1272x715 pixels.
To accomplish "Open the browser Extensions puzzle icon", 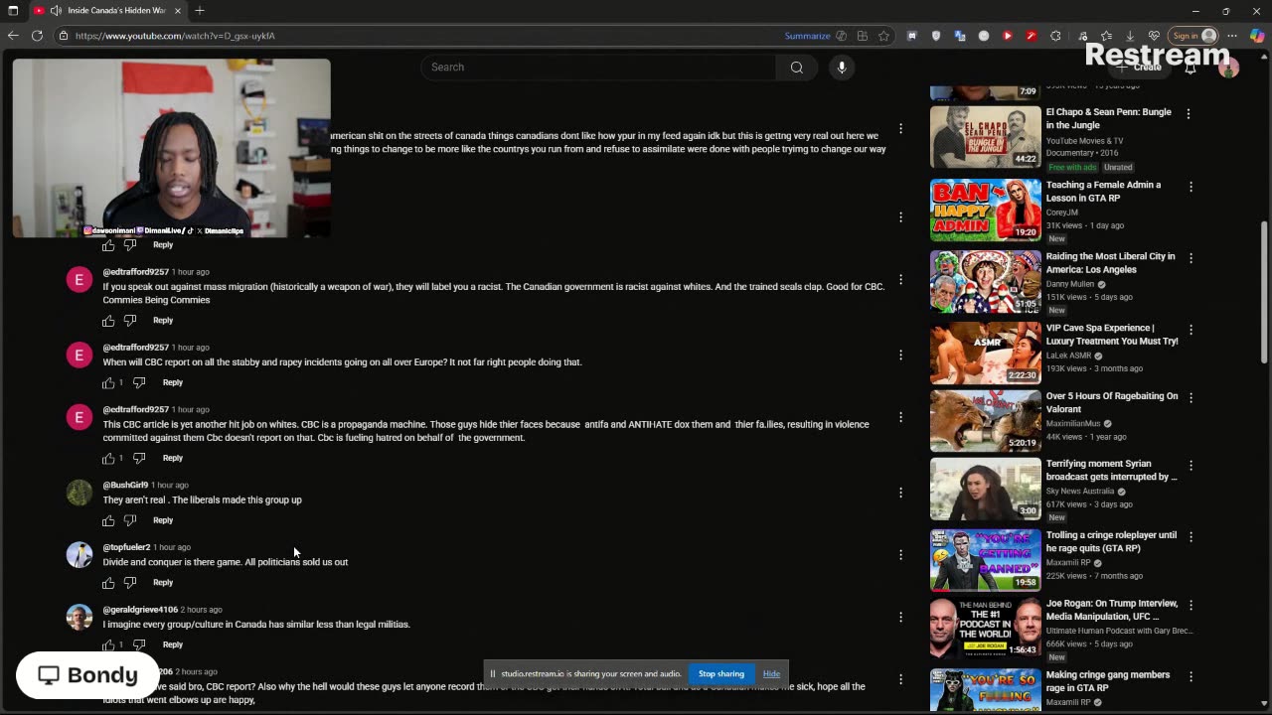I will pos(1055,36).
